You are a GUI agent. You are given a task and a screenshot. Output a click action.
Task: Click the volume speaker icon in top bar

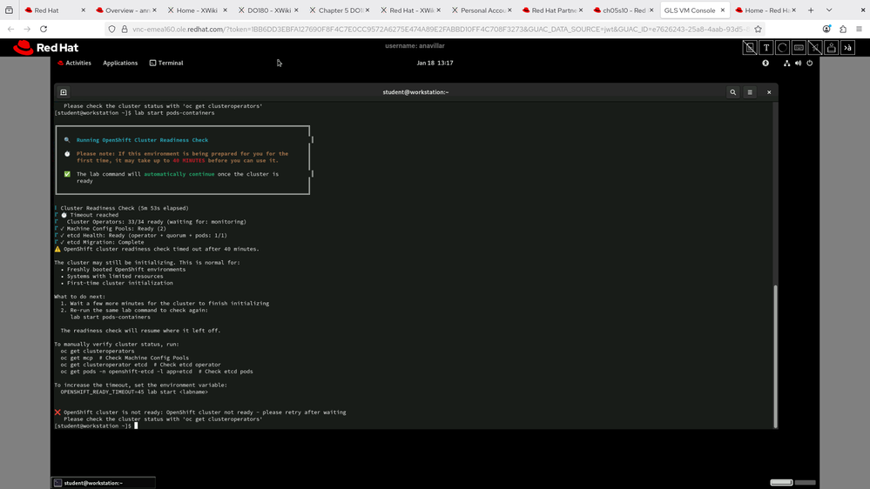point(798,64)
